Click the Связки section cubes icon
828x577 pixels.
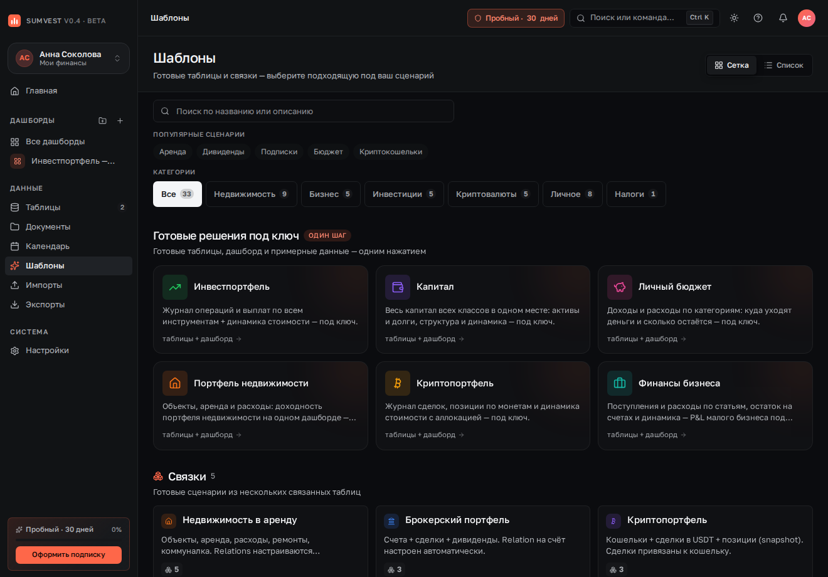(x=158, y=477)
